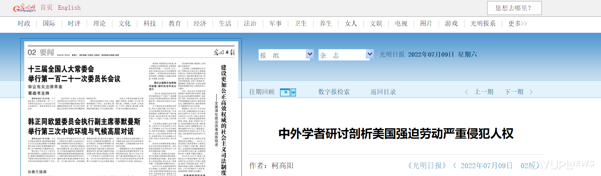This screenshot has width=601, height=176.
Task: Open the 女人 channel
Action: pyautogui.click(x=351, y=24)
